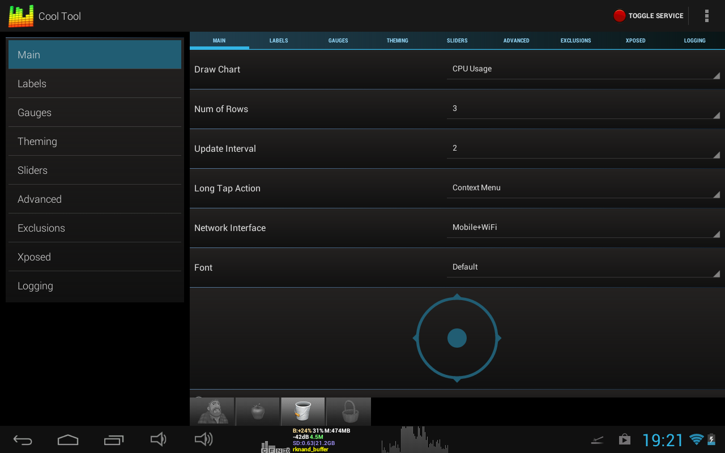Select the man portrait thumbnail icon
The image size is (725, 453).
[212, 412]
